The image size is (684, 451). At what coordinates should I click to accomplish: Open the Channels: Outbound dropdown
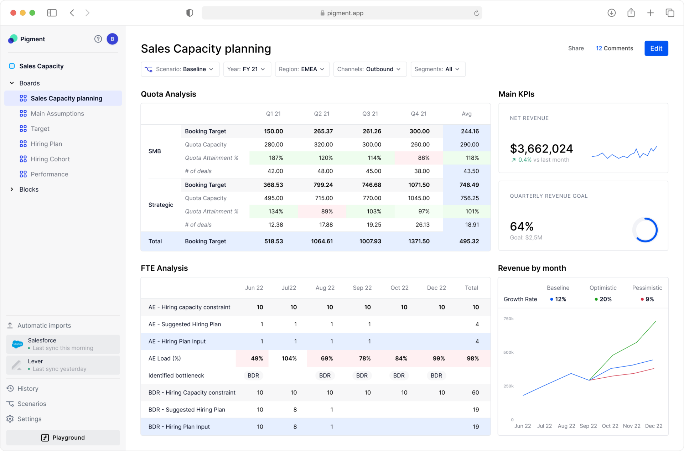coord(369,69)
